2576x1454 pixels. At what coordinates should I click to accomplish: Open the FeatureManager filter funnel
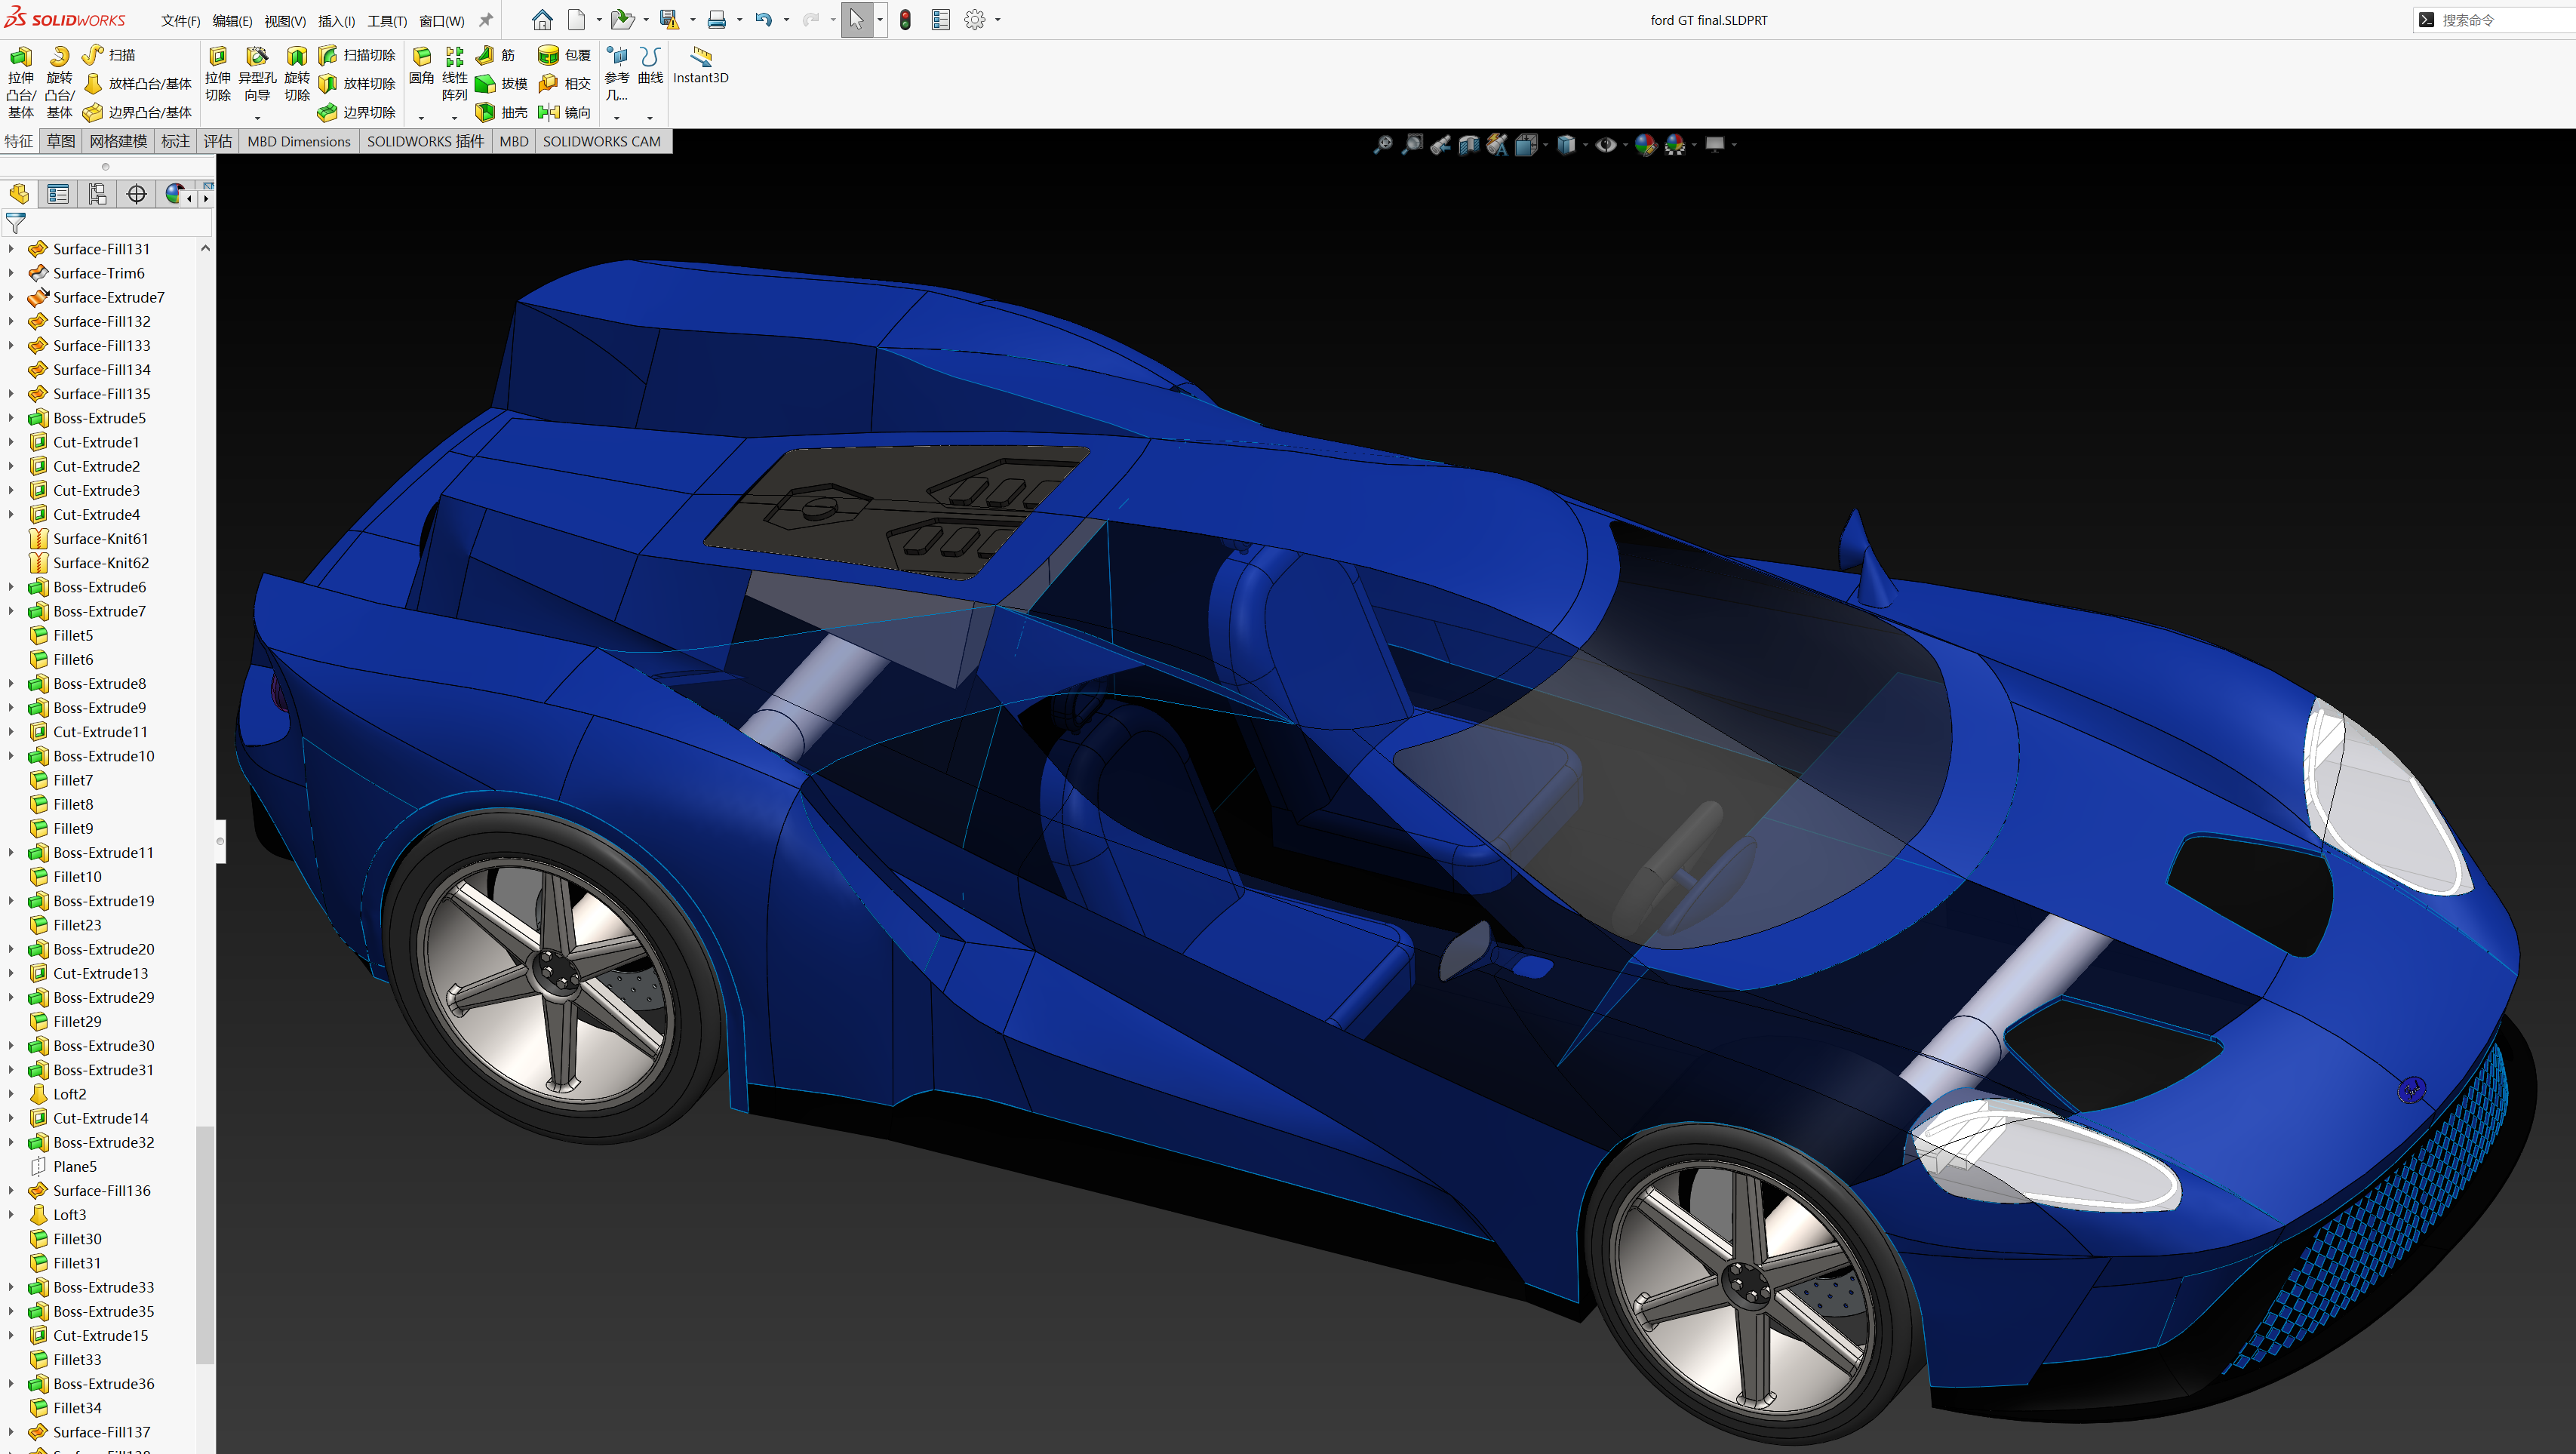(15, 223)
